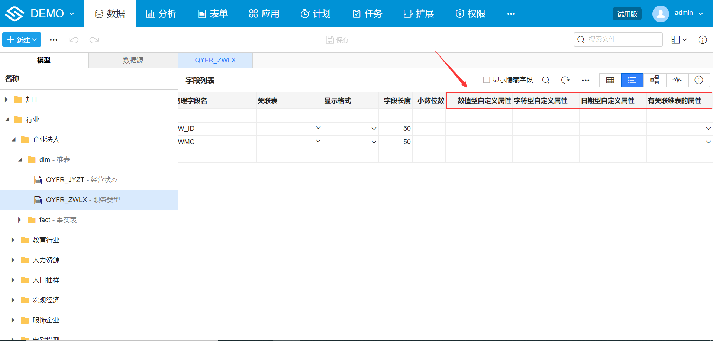Enable the 显示隐藏字段 checkbox
Image resolution: width=713 pixels, height=341 pixels.
[x=486, y=80]
